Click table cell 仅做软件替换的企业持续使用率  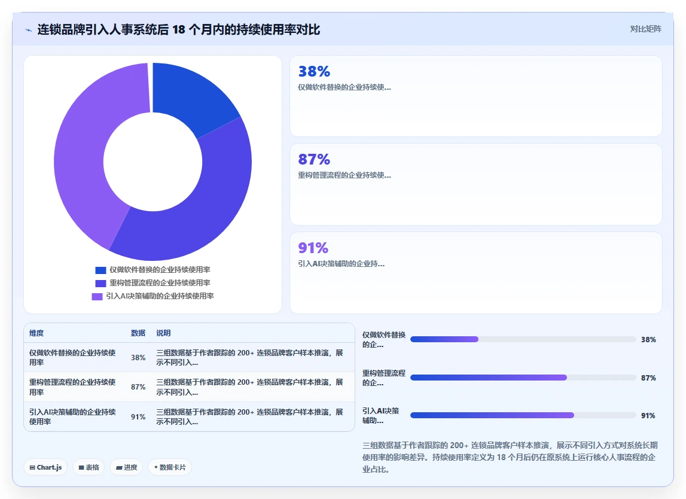(72, 358)
